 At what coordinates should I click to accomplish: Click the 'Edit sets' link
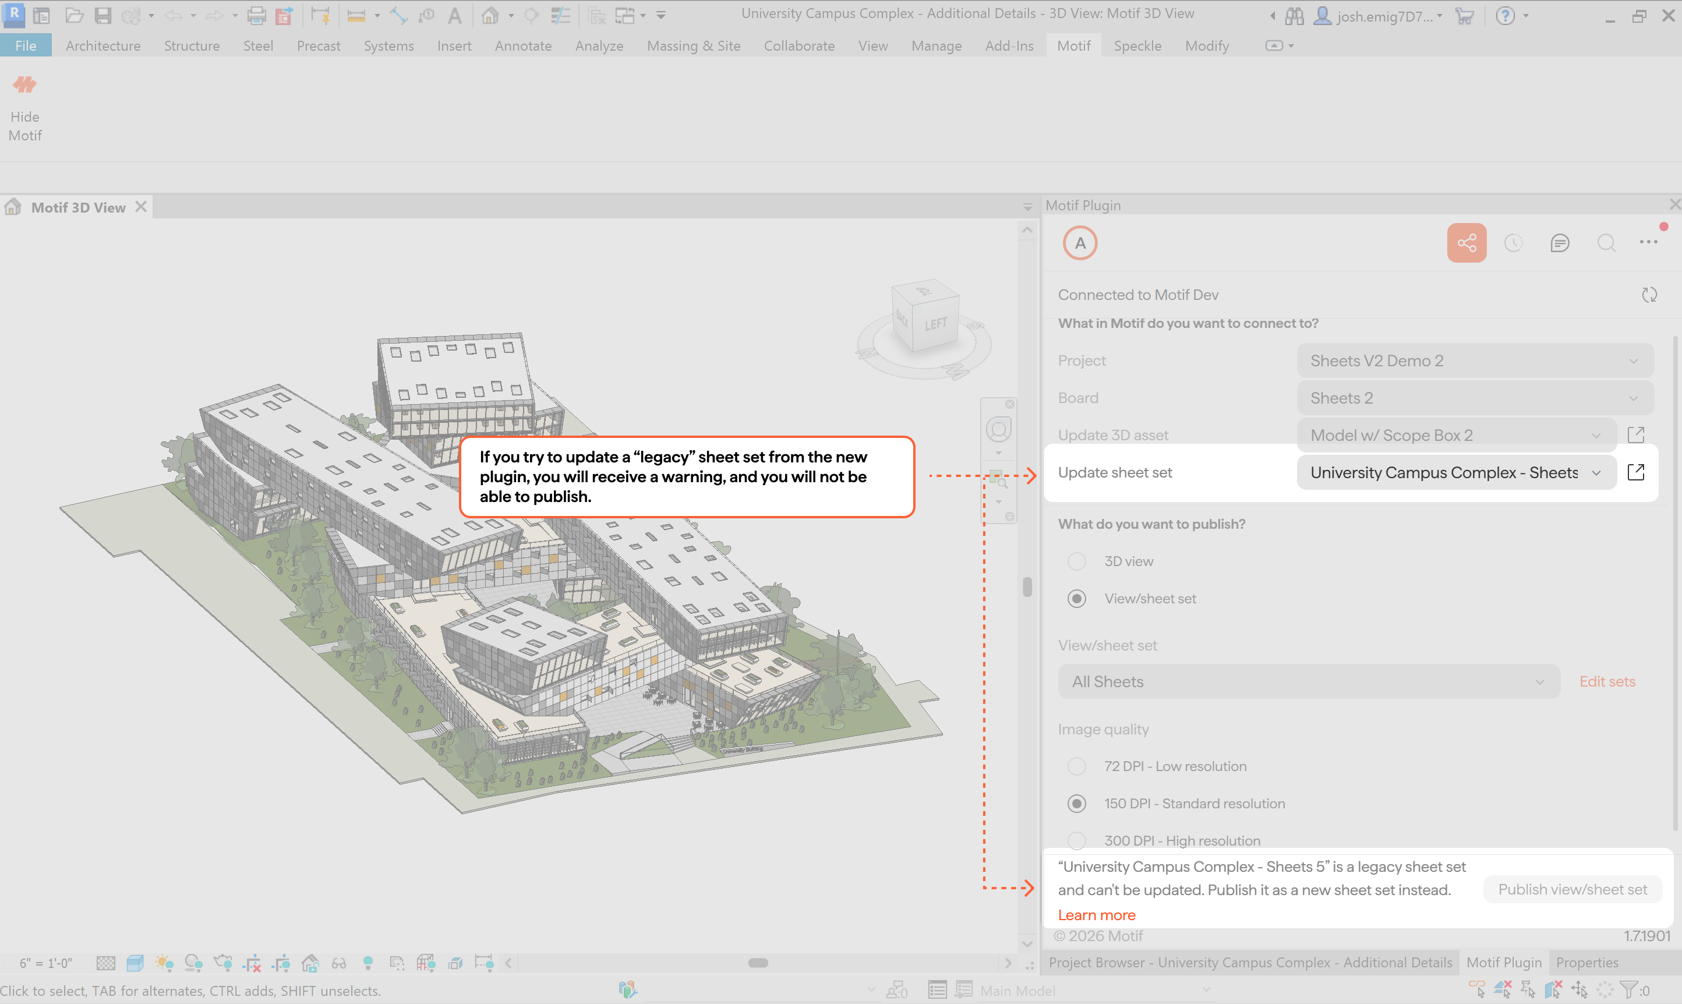pyautogui.click(x=1607, y=681)
